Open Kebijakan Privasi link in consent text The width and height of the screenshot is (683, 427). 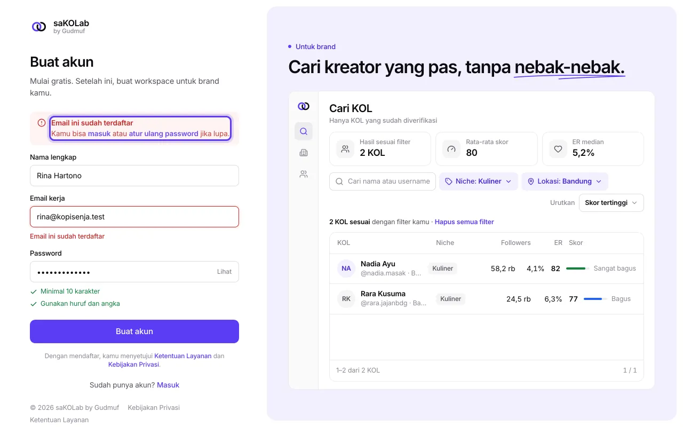[133, 365]
